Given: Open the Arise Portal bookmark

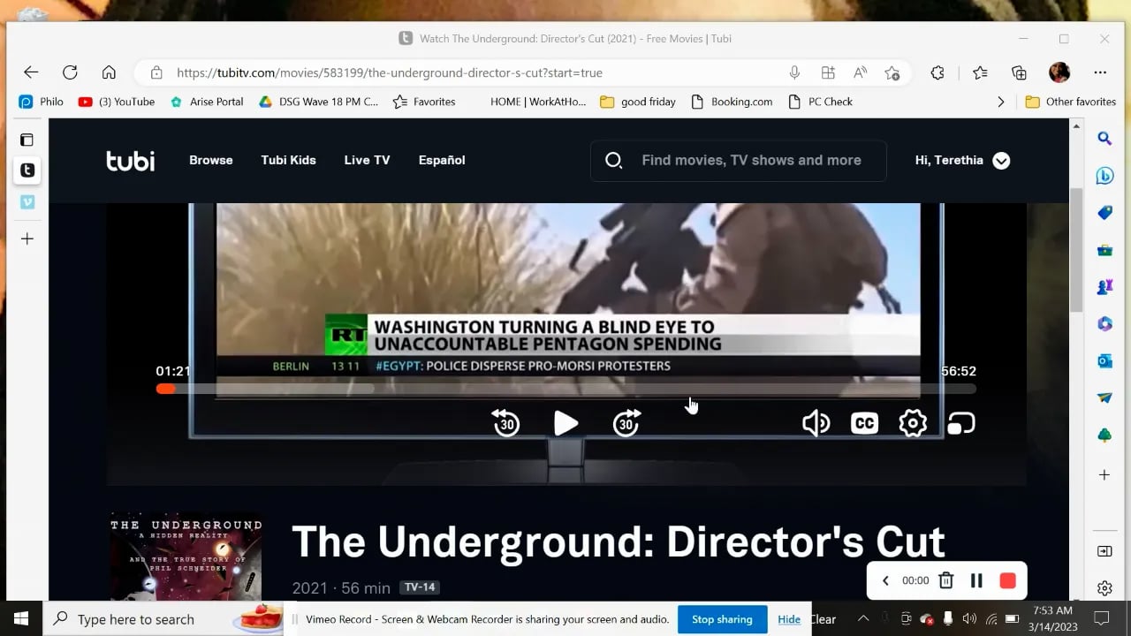Looking at the screenshot, I should coord(207,102).
